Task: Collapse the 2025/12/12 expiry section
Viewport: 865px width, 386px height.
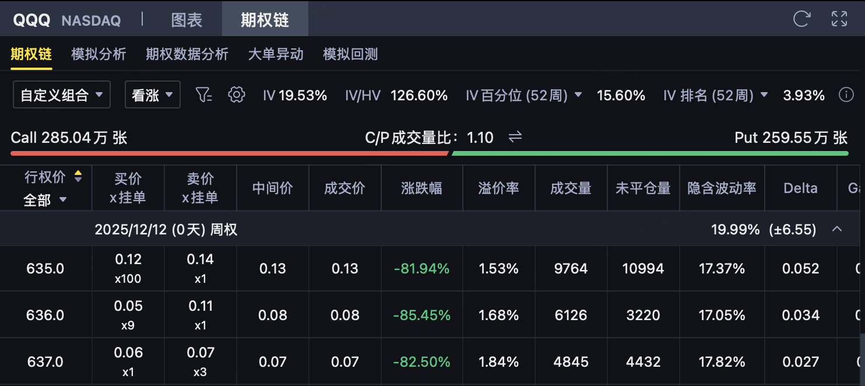Action: 837,229
